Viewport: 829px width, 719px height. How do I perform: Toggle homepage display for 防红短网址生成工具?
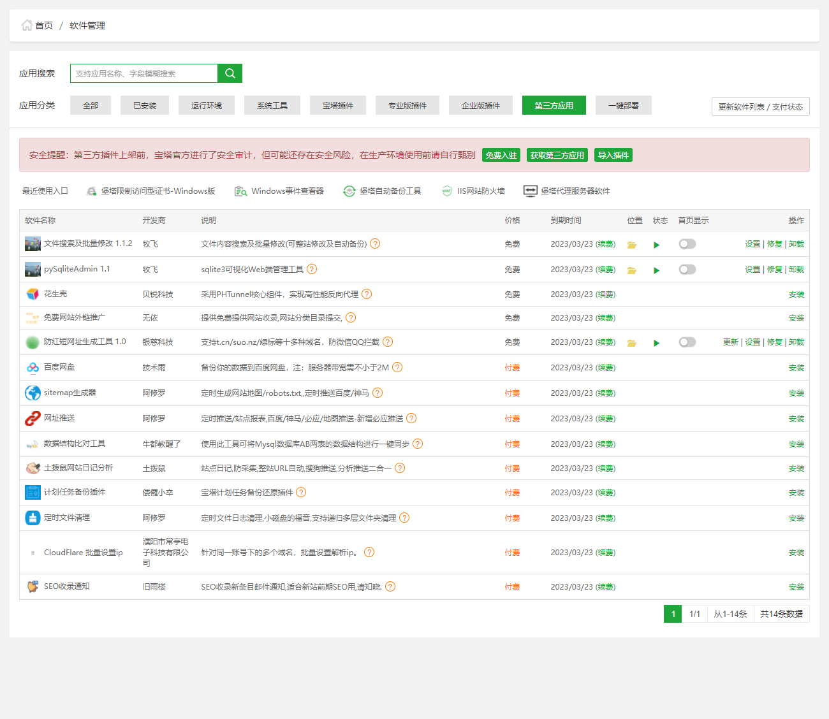pyautogui.click(x=687, y=342)
